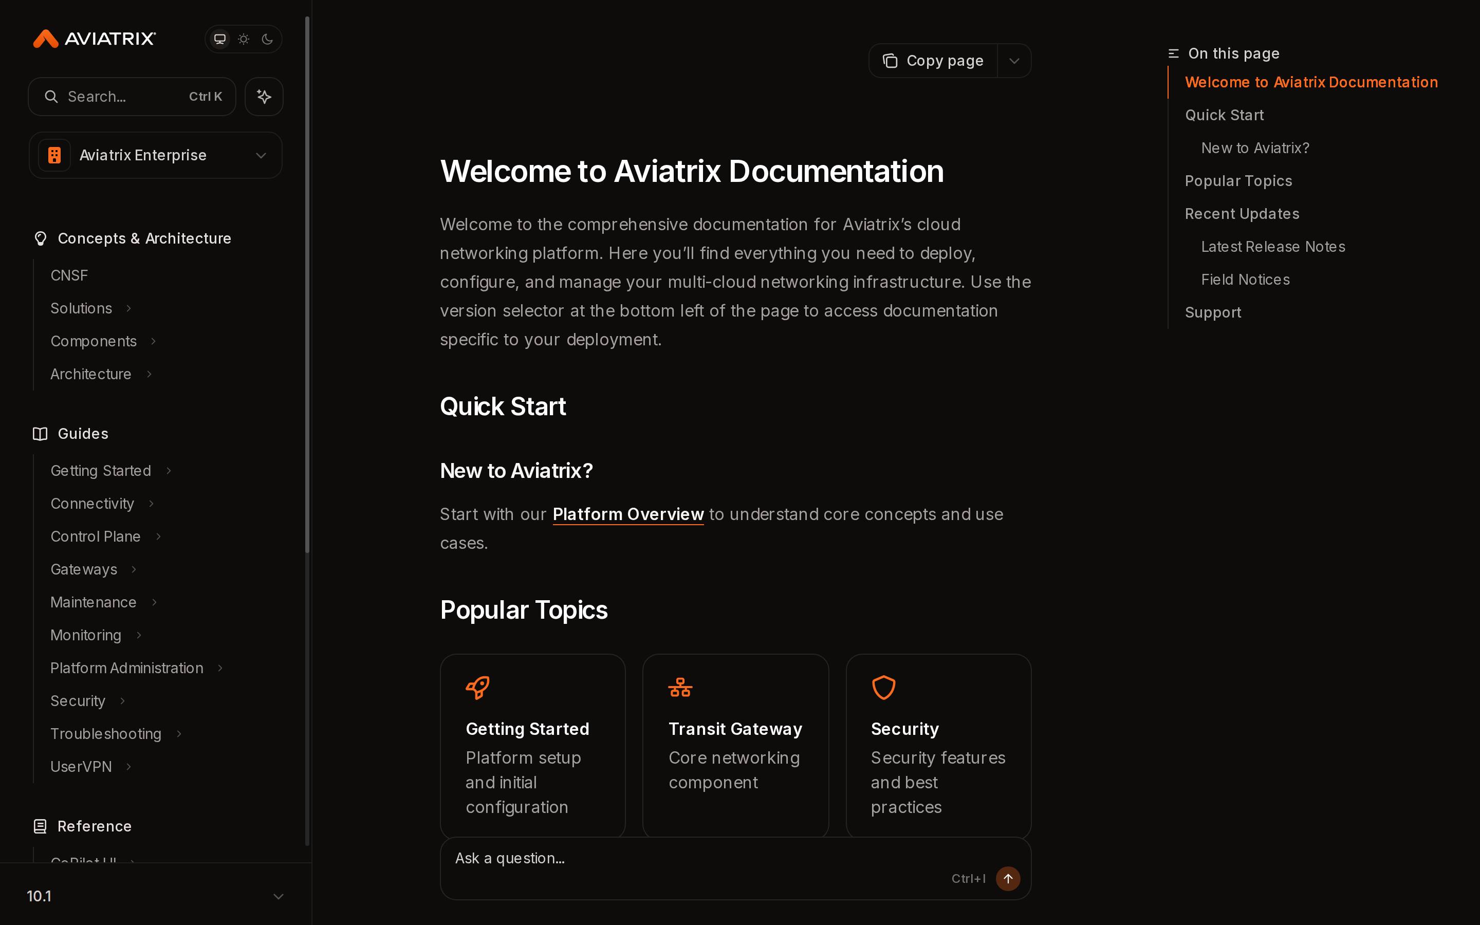Click the Copy page icon button
Viewport: 1480px width, 925px height.
(x=933, y=61)
